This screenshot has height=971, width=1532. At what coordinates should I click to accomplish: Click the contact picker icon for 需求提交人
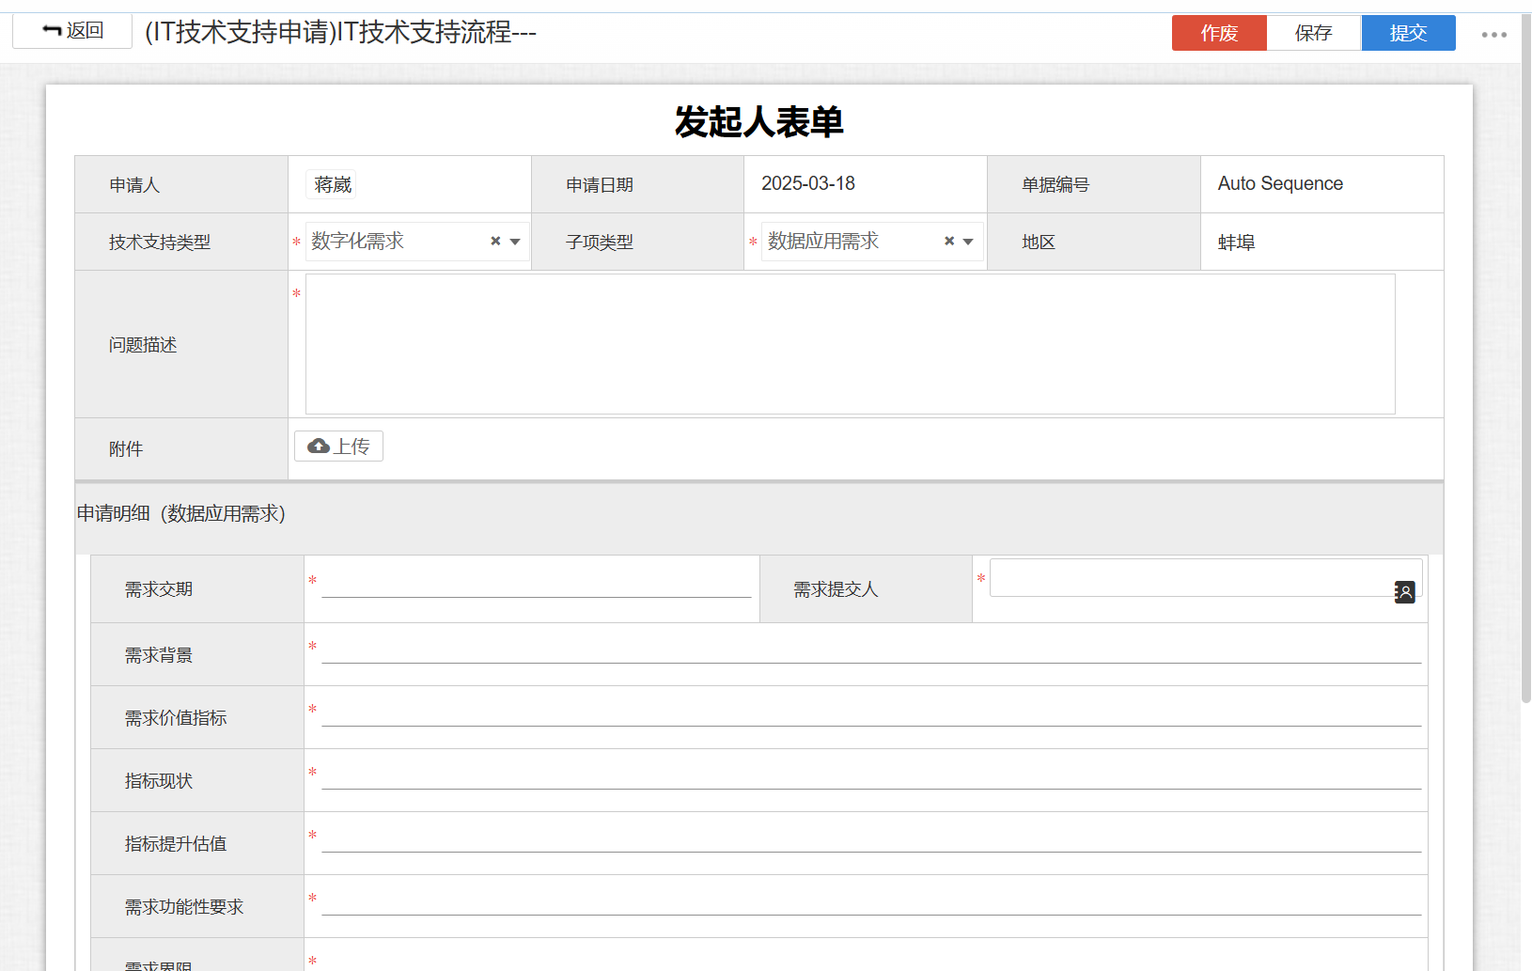[1404, 592]
